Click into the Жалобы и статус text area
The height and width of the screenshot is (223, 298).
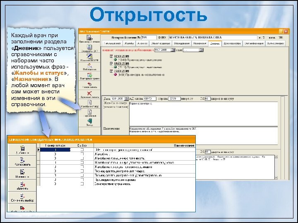(203, 114)
